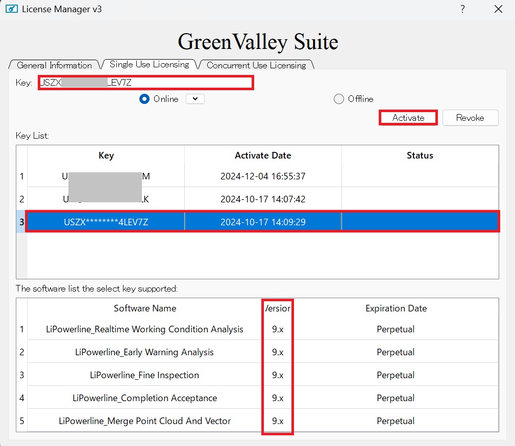Switch to the General Information tab
Screen dimensions: 515x446
point(54,65)
